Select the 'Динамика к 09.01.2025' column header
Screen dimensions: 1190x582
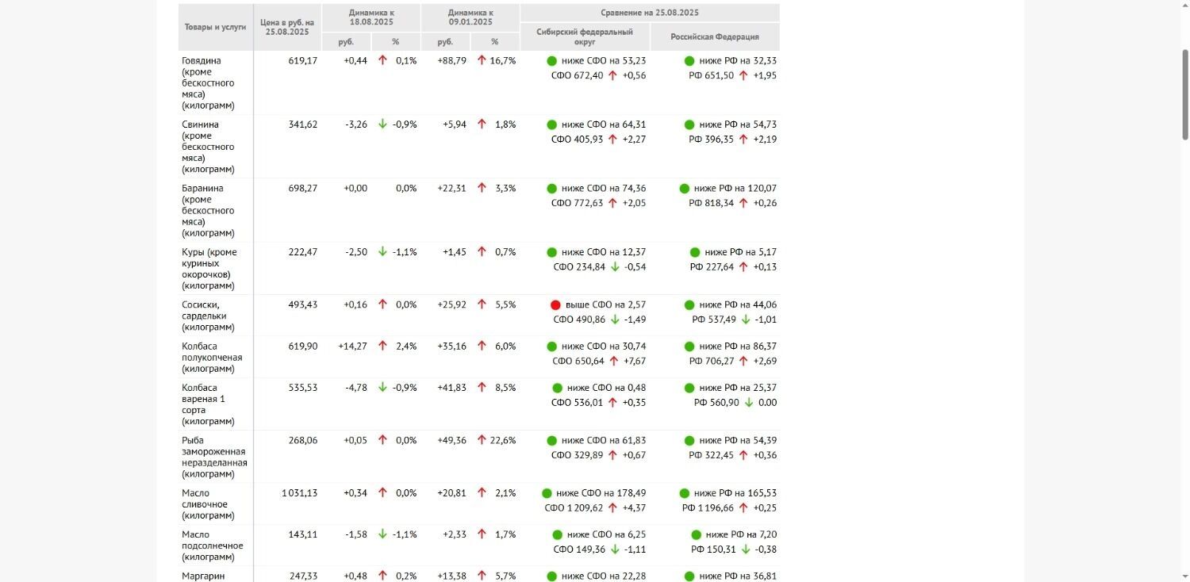[470, 17]
